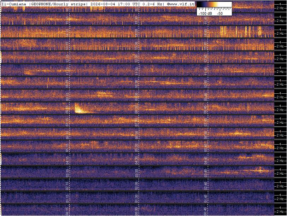Click the 13:30 time marker label
The height and width of the screenshot is (216, 287).
click(136, 46)
